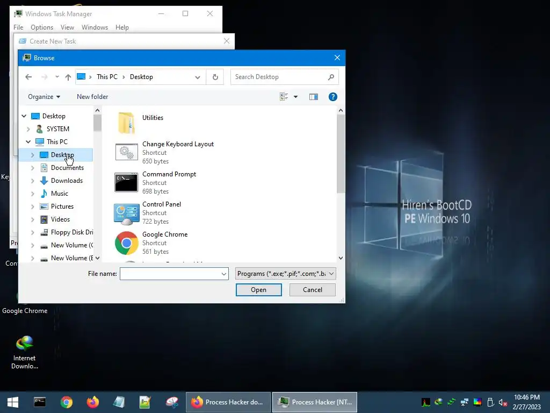Toggle the preview pane
The height and width of the screenshot is (413, 550).
coord(314,97)
